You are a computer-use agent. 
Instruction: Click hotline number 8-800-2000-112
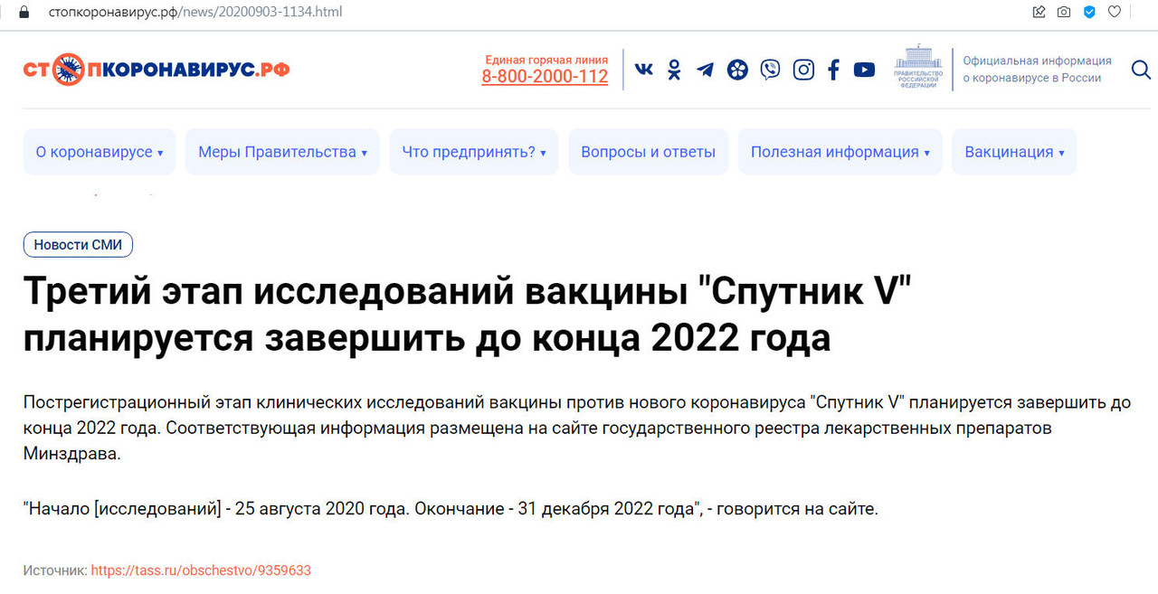(x=545, y=77)
